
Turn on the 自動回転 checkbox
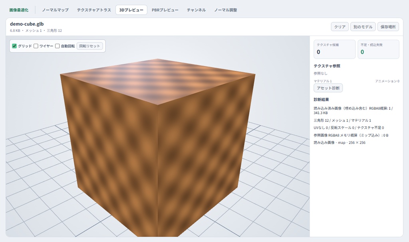click(58, 46)
